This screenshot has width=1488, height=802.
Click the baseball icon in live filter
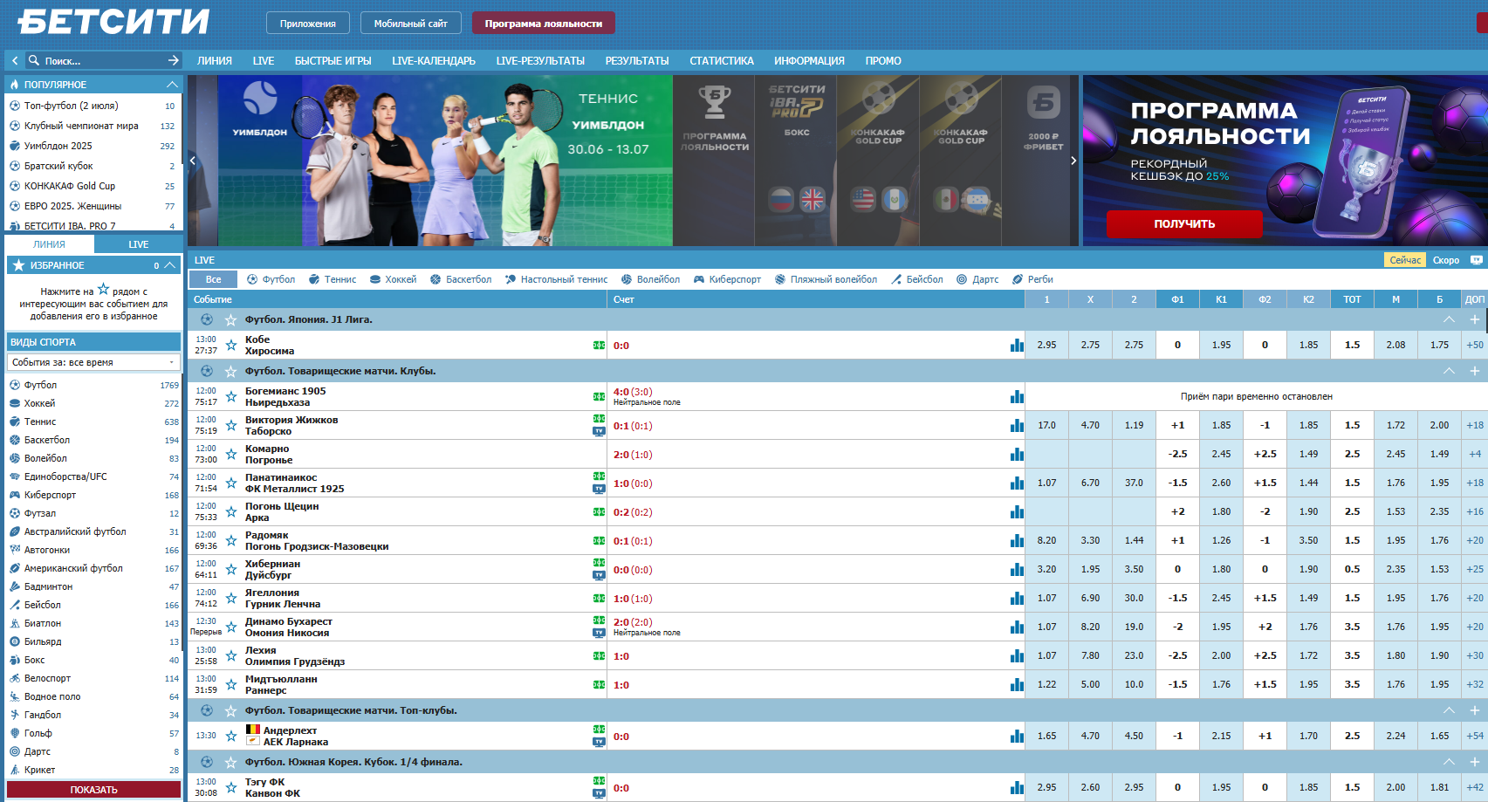coord(896,279)
